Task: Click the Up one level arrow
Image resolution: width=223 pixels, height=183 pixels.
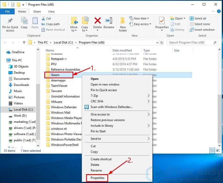Action: pyautogui.click(x=24, y=42)
